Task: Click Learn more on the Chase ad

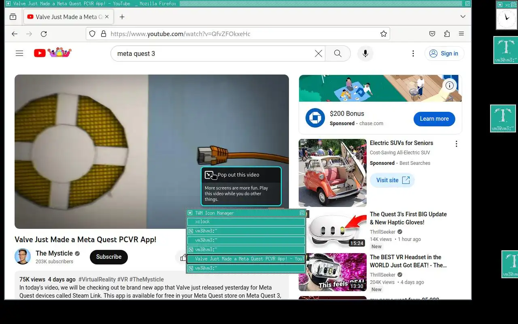Action: click(434, 119)
